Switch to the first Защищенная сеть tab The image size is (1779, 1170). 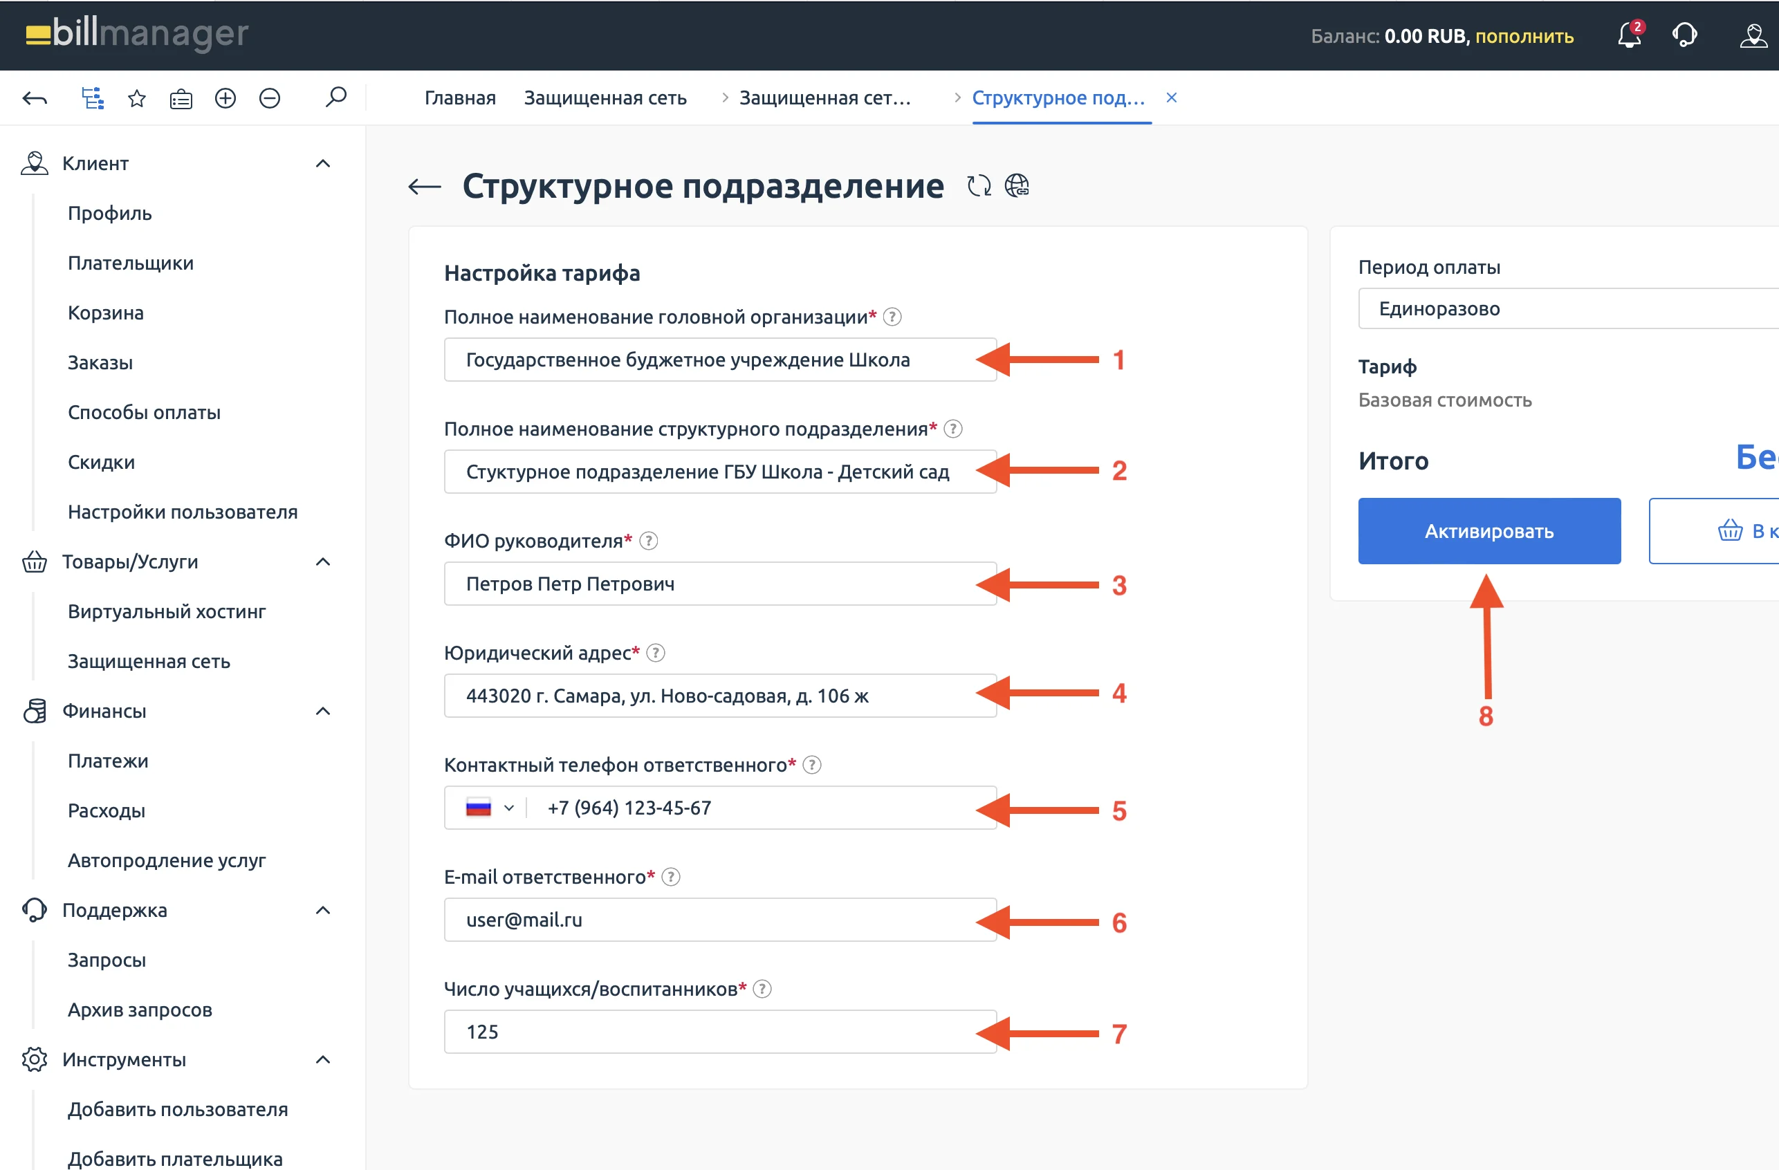coord(605,98)
